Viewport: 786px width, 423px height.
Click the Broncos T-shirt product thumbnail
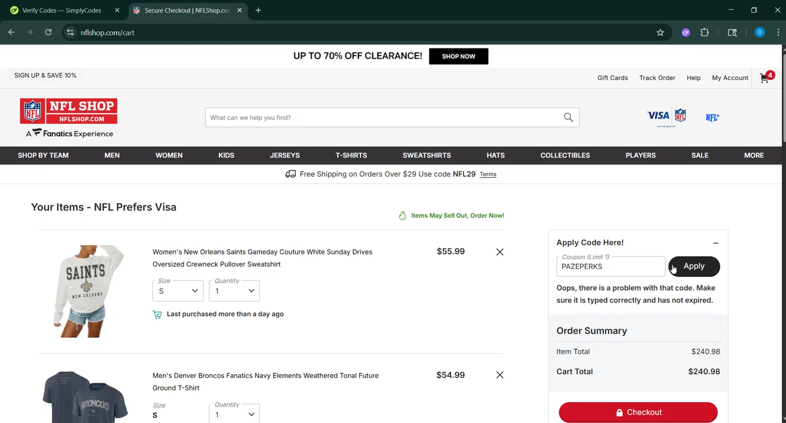85,397
